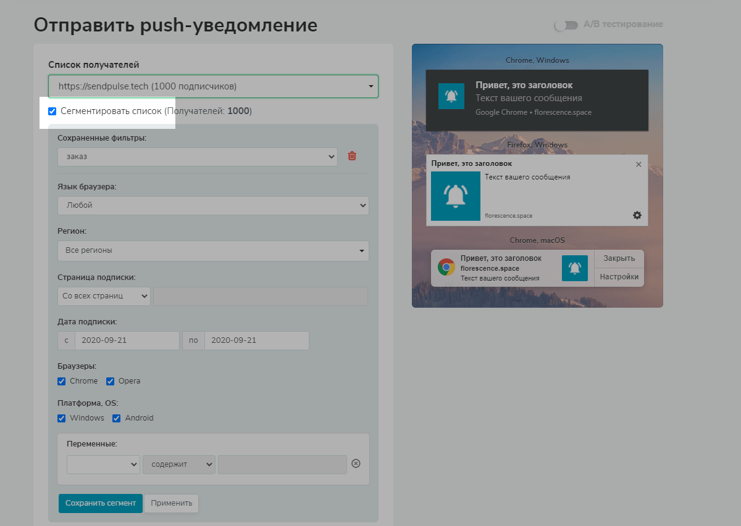
Task: Click subscription end date field
Action: click(256, 340)
